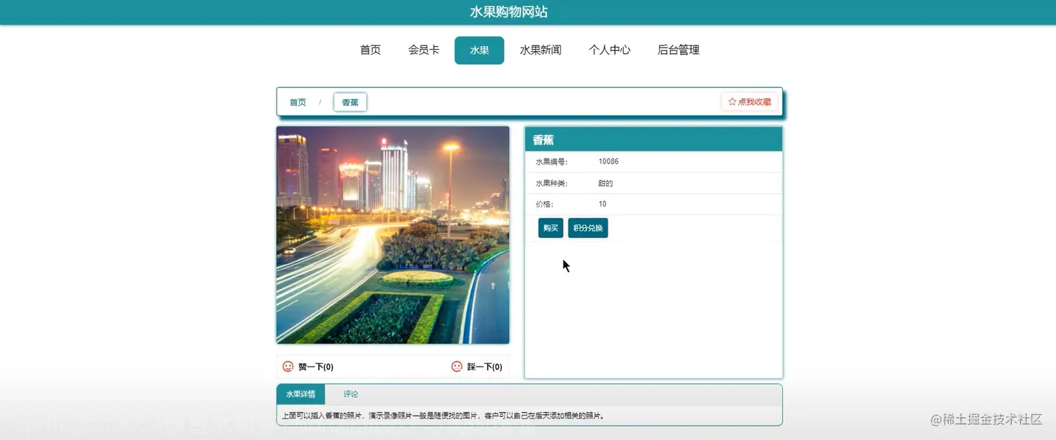Click the 香蕉 product title header
Image resolution: width=1056 pixels, height=440 pixels.
[543, 140]
